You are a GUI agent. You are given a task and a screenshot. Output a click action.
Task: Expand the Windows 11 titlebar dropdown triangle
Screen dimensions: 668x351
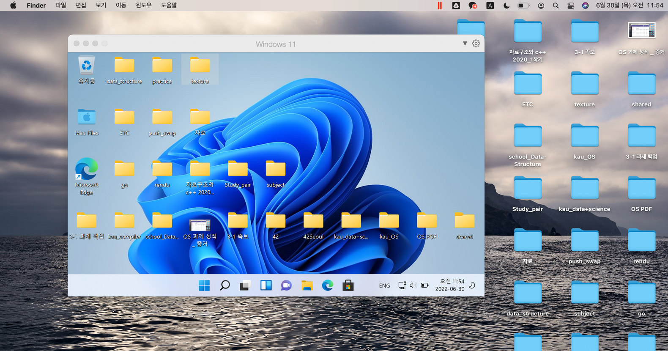[465, 44]
